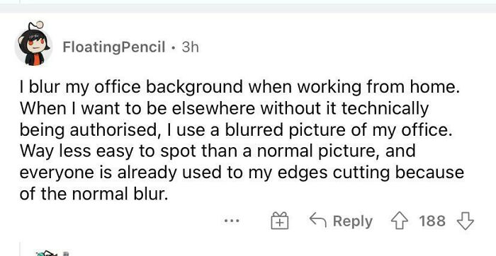Open FloatingPencil's user profile link
Image resolution: width=496 pixels, height=256 pixels.
(114, 47)
